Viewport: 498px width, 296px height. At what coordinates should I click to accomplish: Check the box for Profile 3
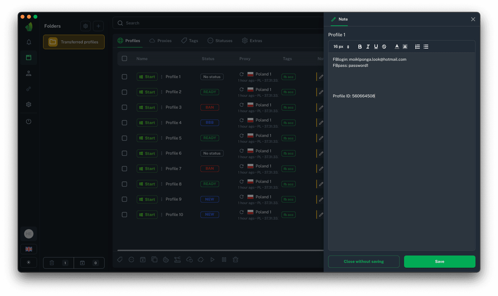[x=124, y=107]
